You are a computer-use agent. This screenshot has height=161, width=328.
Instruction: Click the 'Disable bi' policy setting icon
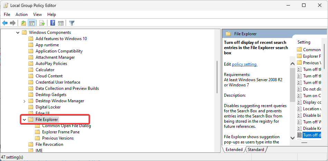click(x=299, y=115)
